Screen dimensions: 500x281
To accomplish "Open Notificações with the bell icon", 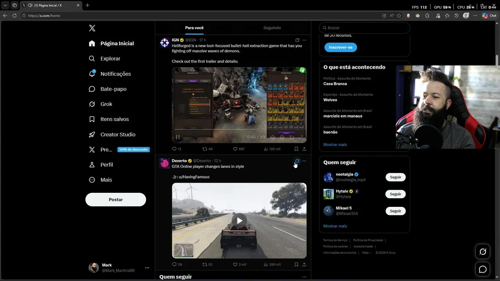I will [110, 74].
